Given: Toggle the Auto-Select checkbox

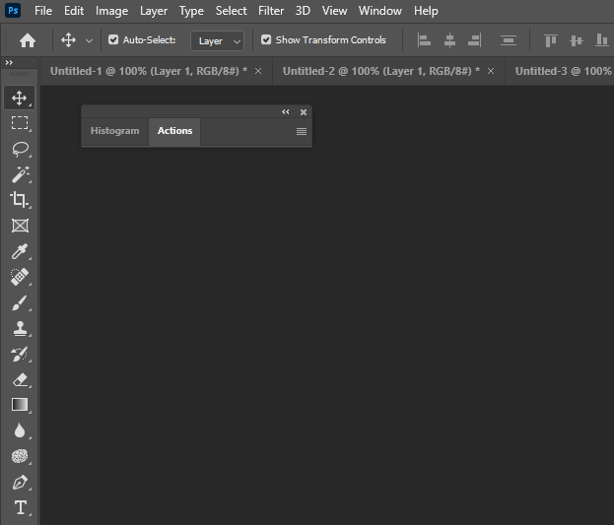Looking at the screenshot, I should (x=113, y=39).
